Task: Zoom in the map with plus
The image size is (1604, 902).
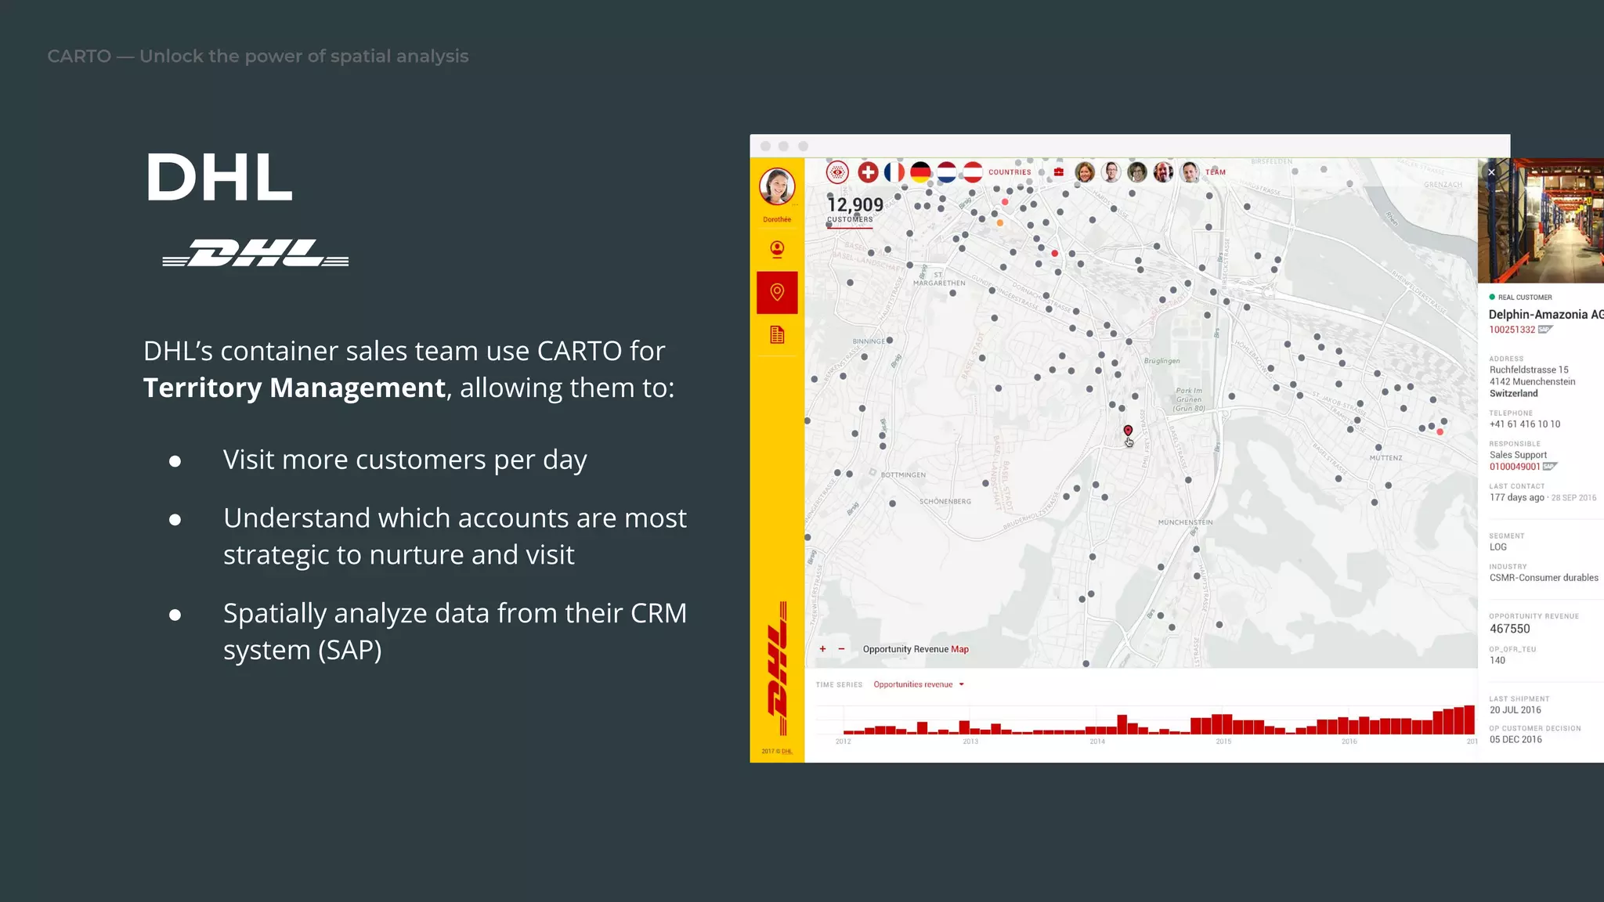Action: click(822, 649)
